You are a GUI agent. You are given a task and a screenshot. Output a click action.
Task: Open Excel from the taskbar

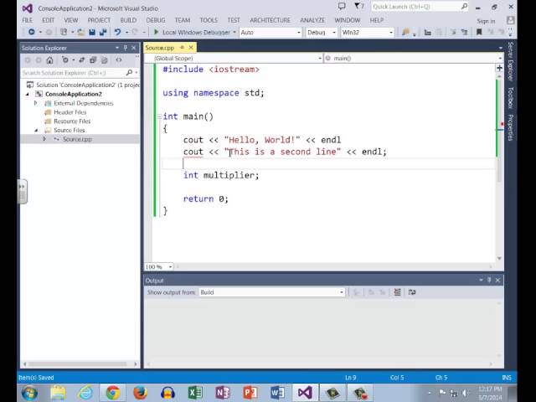195,393
